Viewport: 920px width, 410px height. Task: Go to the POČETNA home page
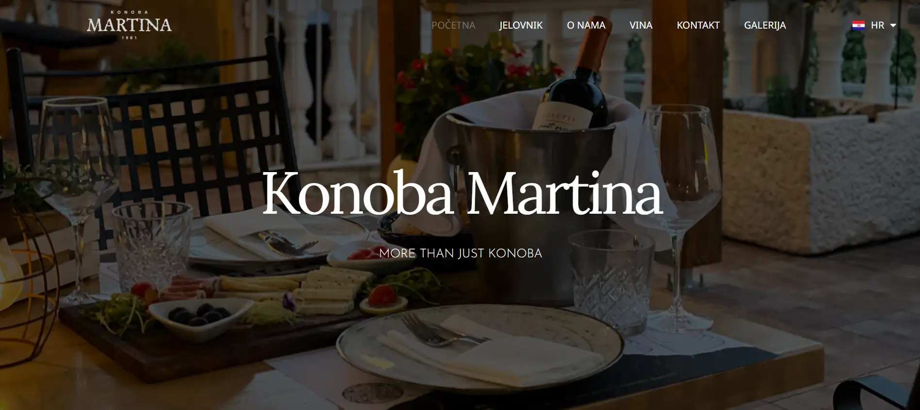click(453, 25)
